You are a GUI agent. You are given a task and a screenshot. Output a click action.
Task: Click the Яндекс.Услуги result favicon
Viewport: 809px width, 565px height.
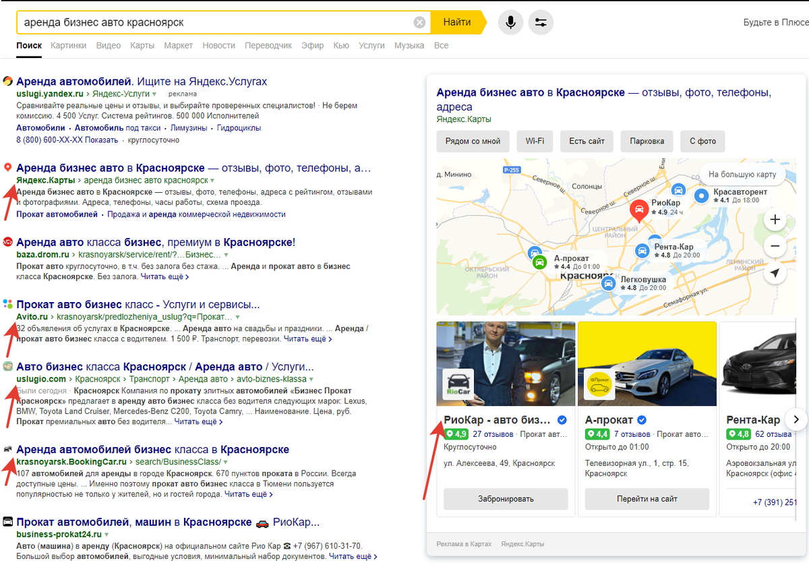click(x=7, y=81)
